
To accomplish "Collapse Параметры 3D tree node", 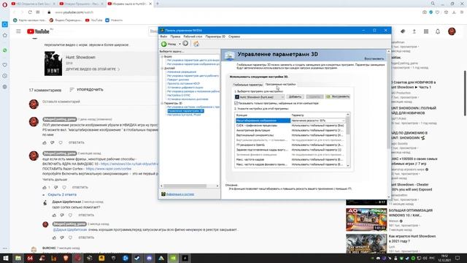I will (162, 103).
